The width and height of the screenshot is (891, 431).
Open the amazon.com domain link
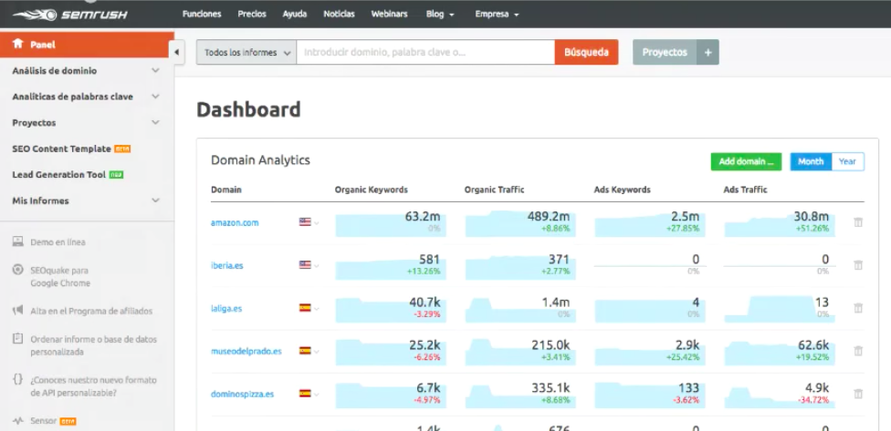coord(235,223)
